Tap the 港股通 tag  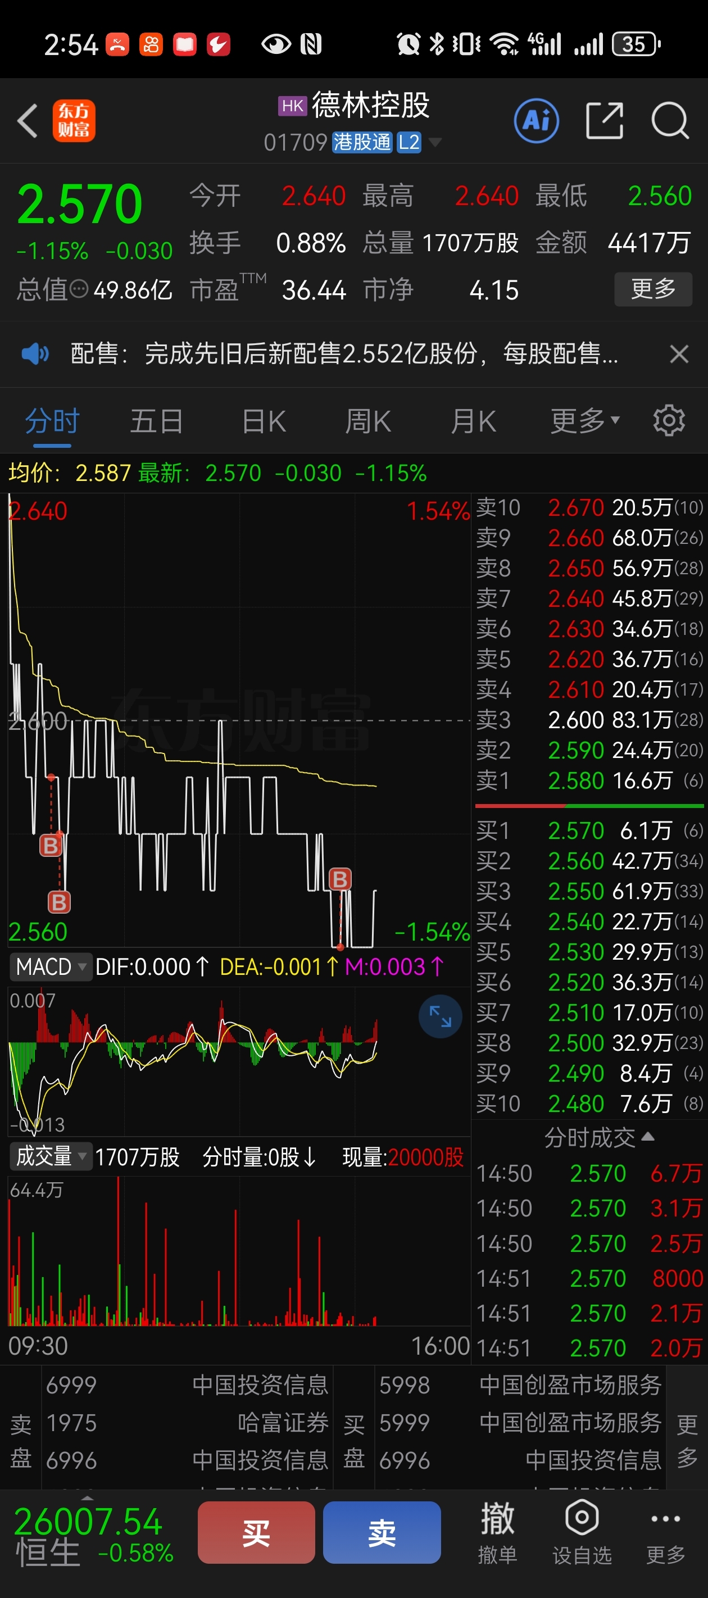pos(362,142)
